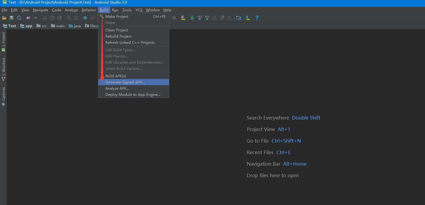Navigate back with blue left arrow
425x205 pixels.
pos(85,18)
